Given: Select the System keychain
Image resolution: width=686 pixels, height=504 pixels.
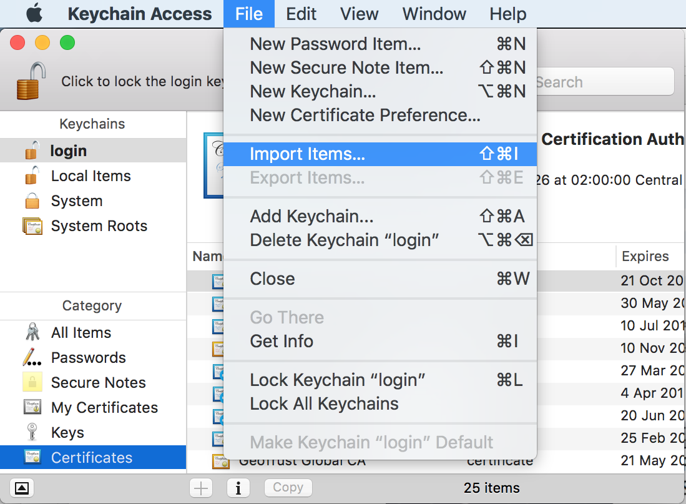Looking at the screenshot, I should [x=93, y=200].
